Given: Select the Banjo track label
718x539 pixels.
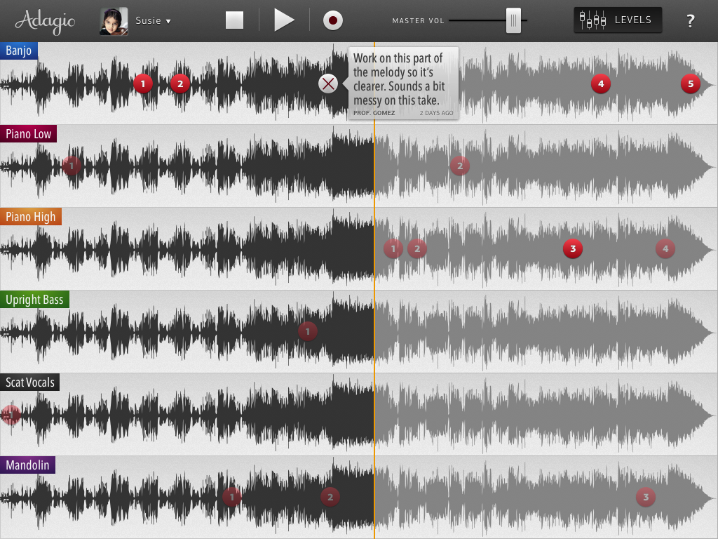Looking at the screenshot, I should point(19,51).
